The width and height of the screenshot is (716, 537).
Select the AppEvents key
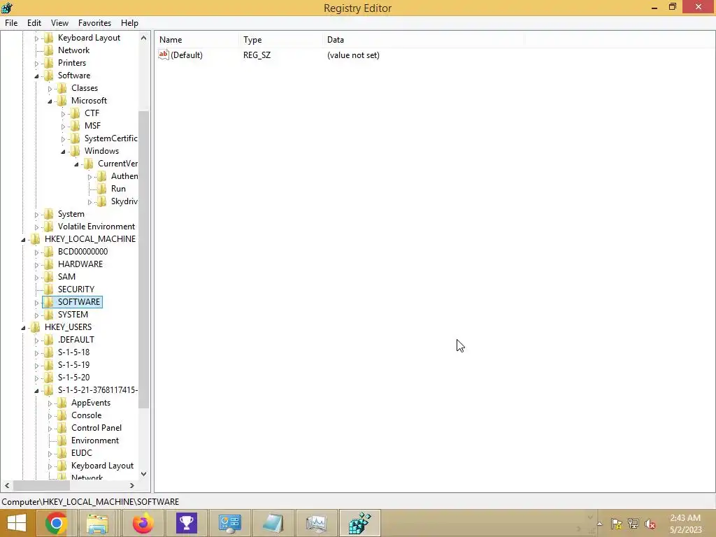(90, 403)
